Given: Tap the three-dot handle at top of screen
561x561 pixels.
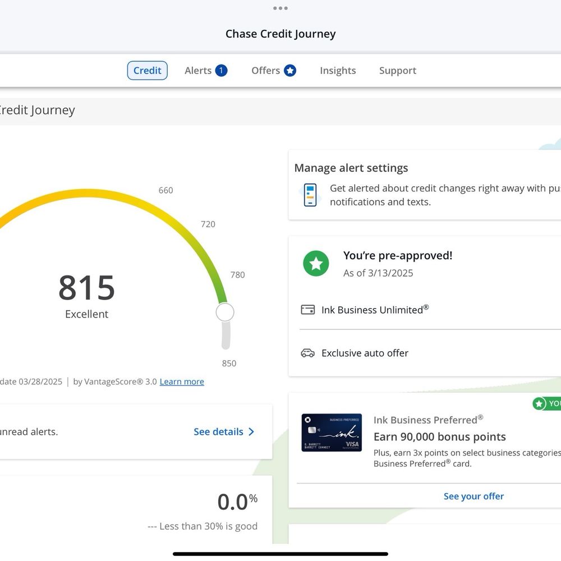Looking at the screenshot, I should [x=280, y=8].
